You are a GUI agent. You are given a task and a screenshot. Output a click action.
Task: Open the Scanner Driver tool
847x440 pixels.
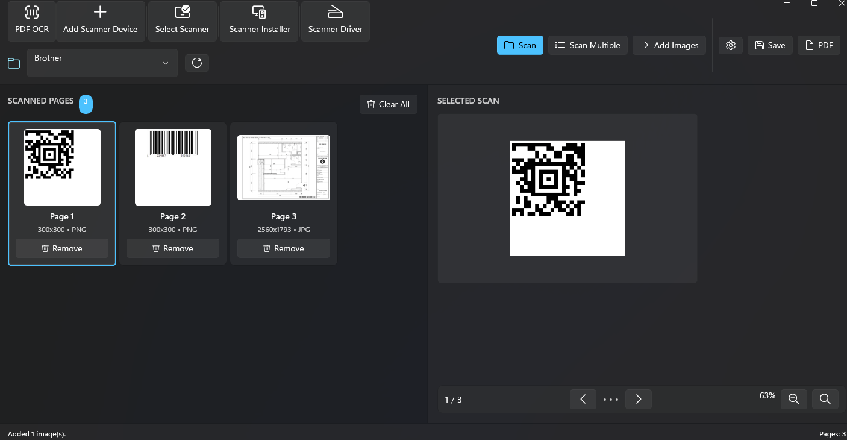[335, 21]
